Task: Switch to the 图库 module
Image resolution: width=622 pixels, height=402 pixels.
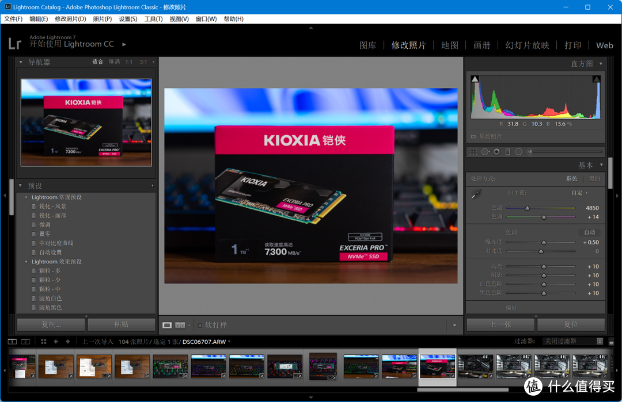Action: coord(367,45)
